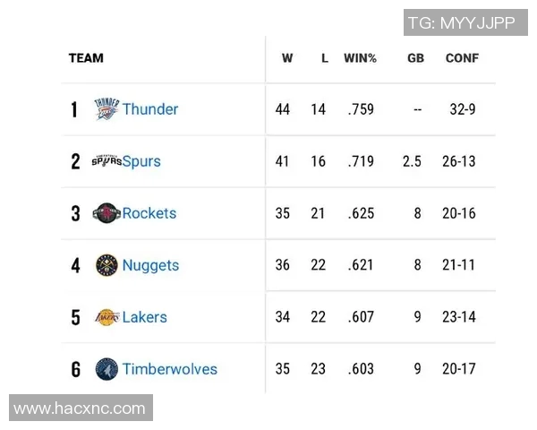This screenshot has height=430, width=537.
Task: Sort table by WIN% header
Action: pyautogui.click(x=360, y=58)
